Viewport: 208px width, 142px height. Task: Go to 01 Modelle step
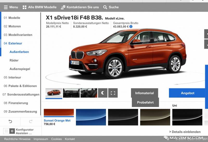tap(12, 18)
